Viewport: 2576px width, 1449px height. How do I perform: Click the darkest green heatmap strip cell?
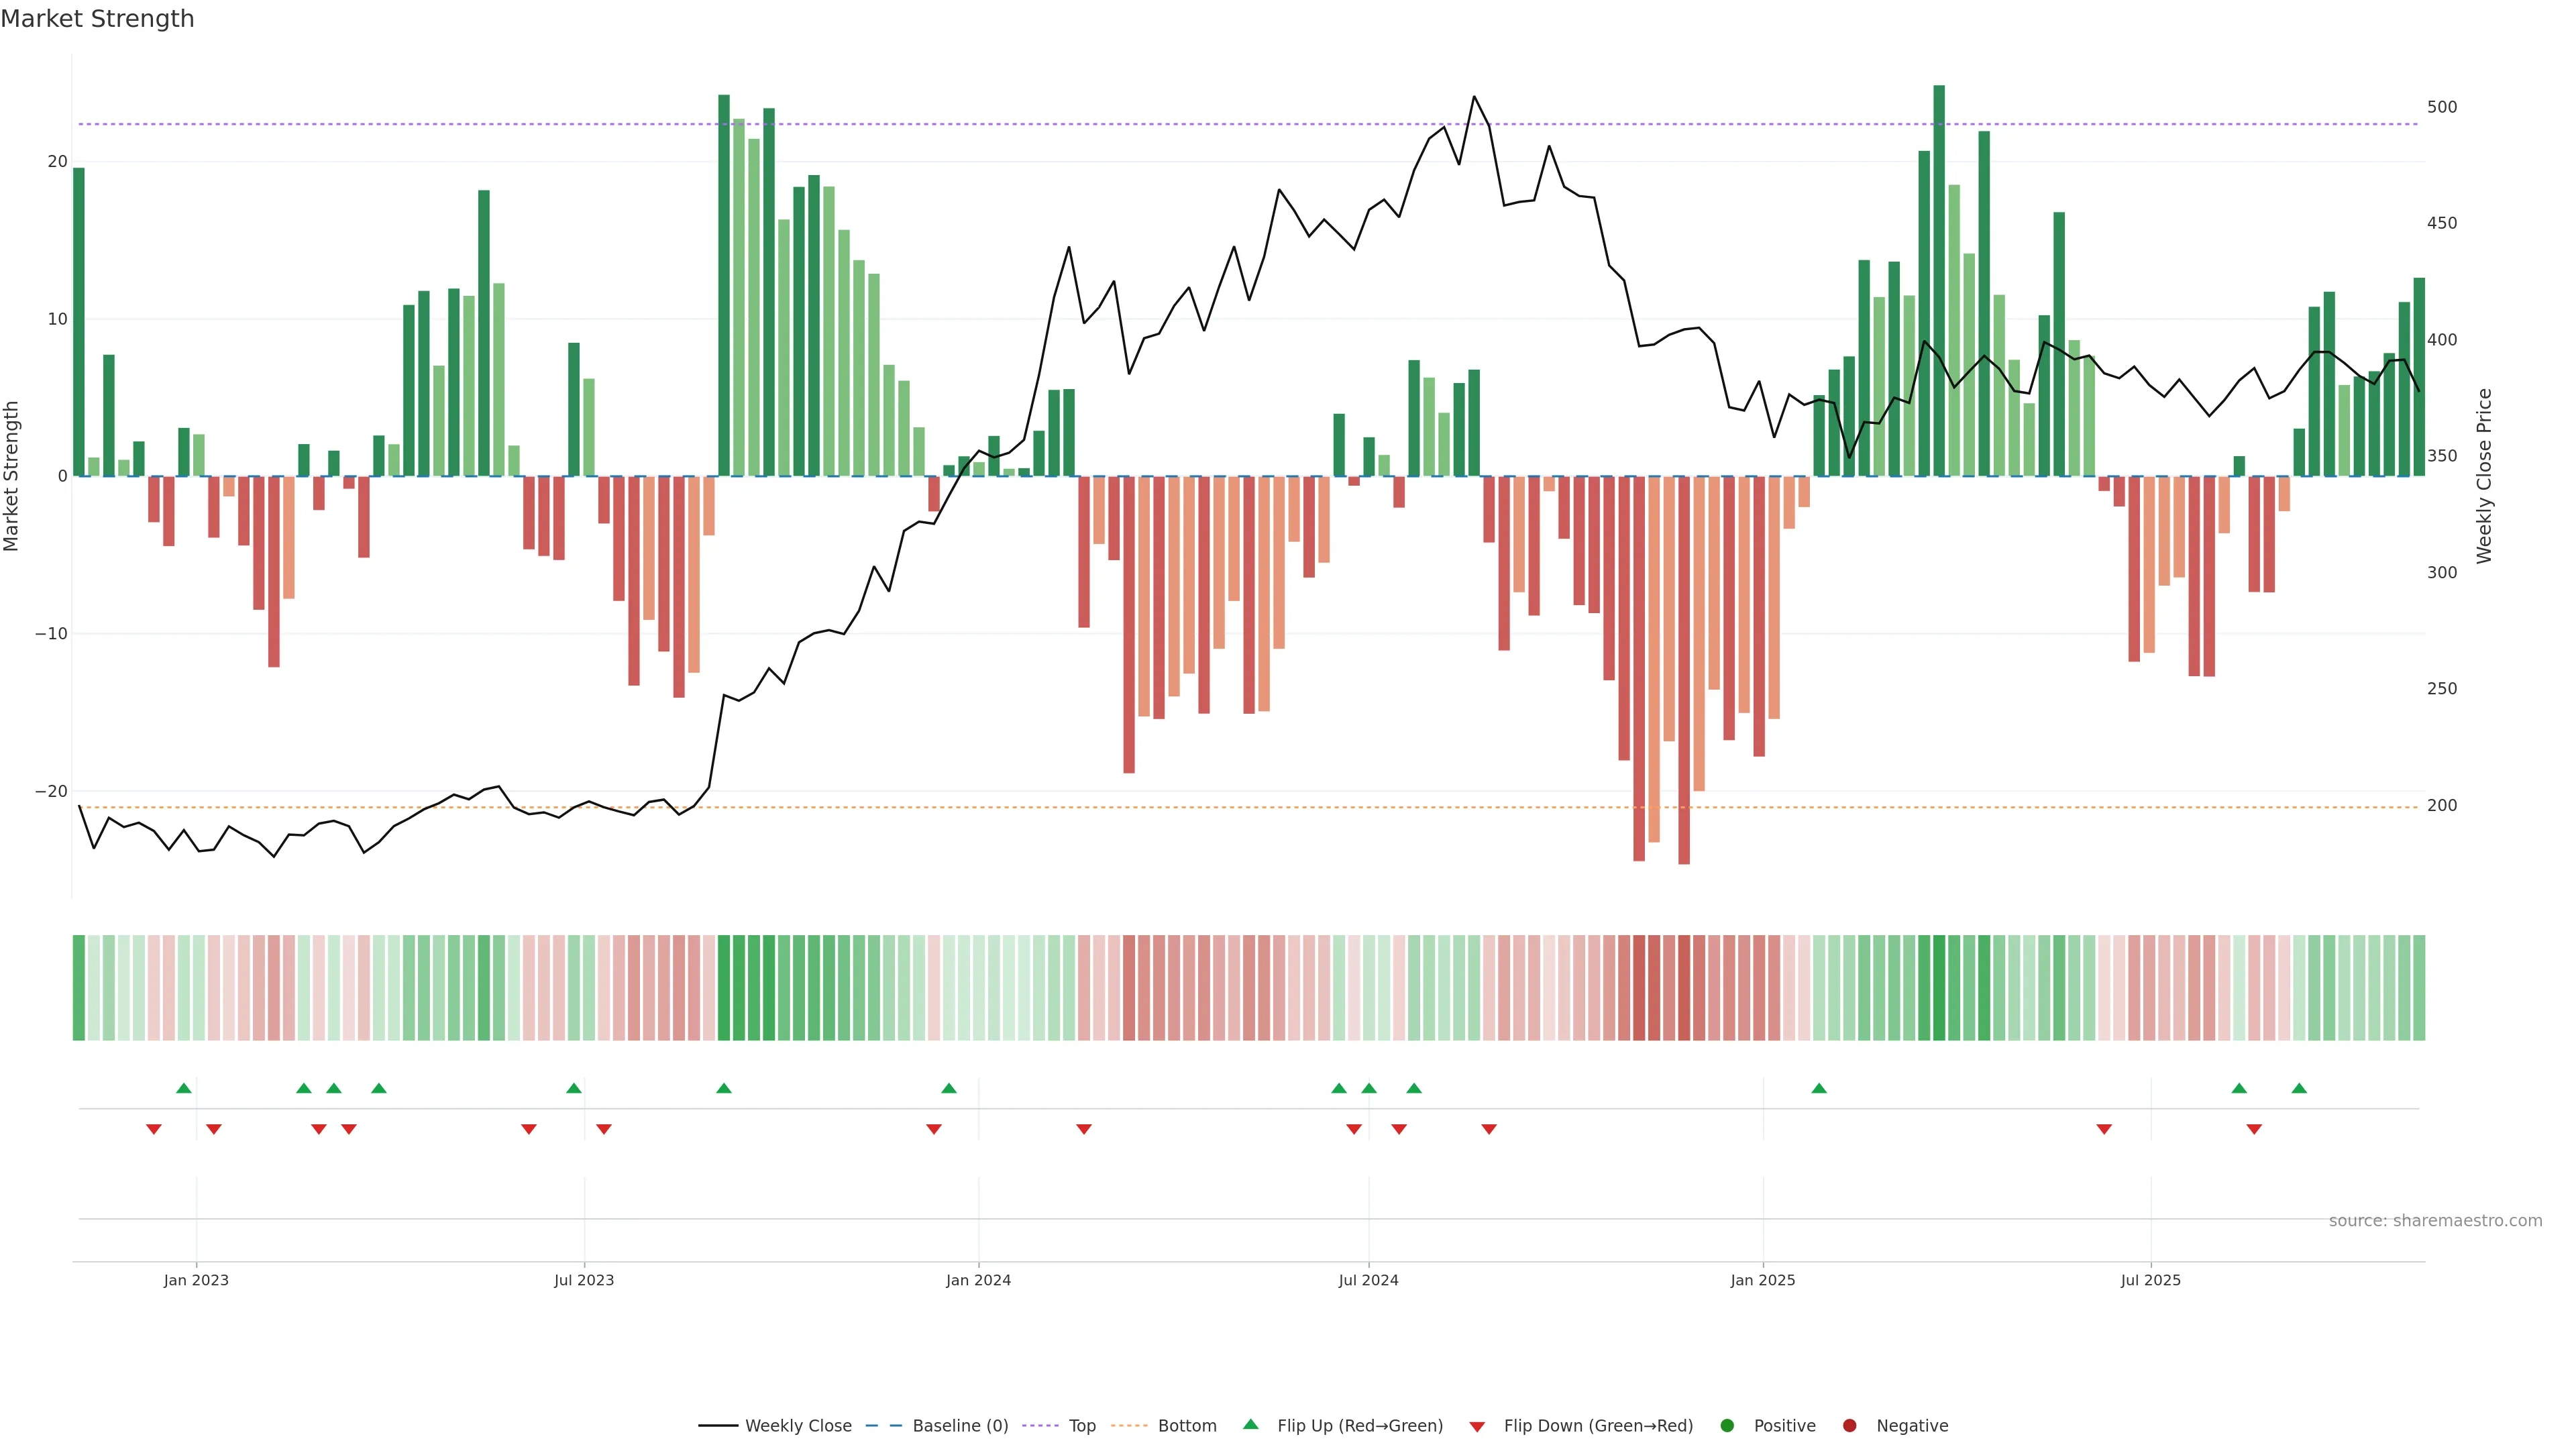(1939, 988)
